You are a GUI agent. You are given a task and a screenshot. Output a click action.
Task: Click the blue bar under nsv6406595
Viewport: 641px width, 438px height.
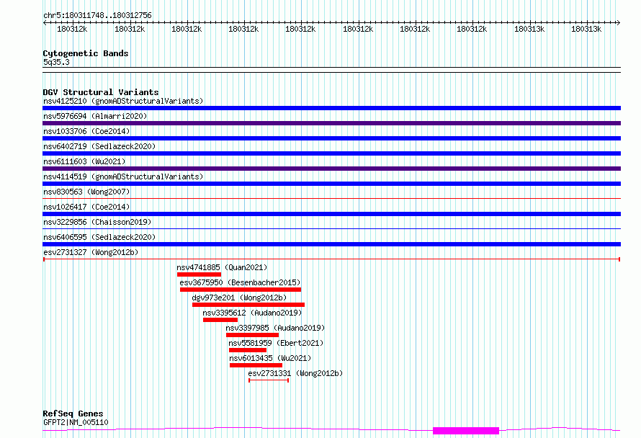coord(331,244)
